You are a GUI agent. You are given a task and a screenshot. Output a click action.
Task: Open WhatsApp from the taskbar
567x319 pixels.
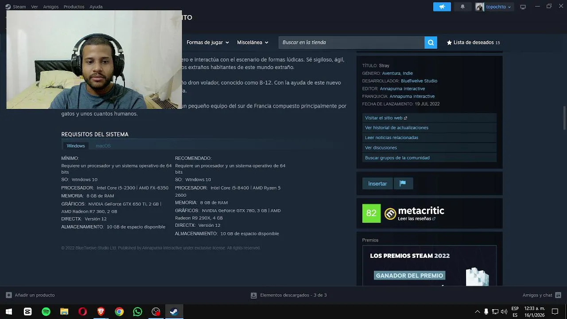(137, 311)
